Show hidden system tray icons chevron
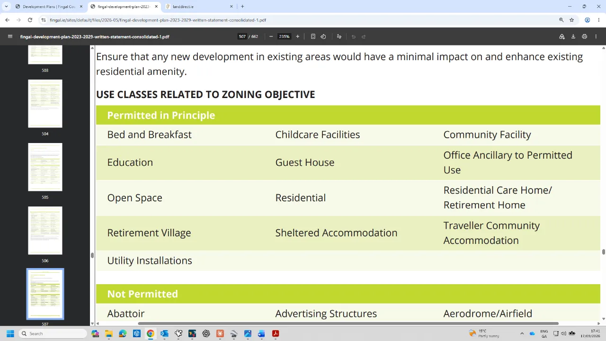606x341 pixels. point(522,333)
